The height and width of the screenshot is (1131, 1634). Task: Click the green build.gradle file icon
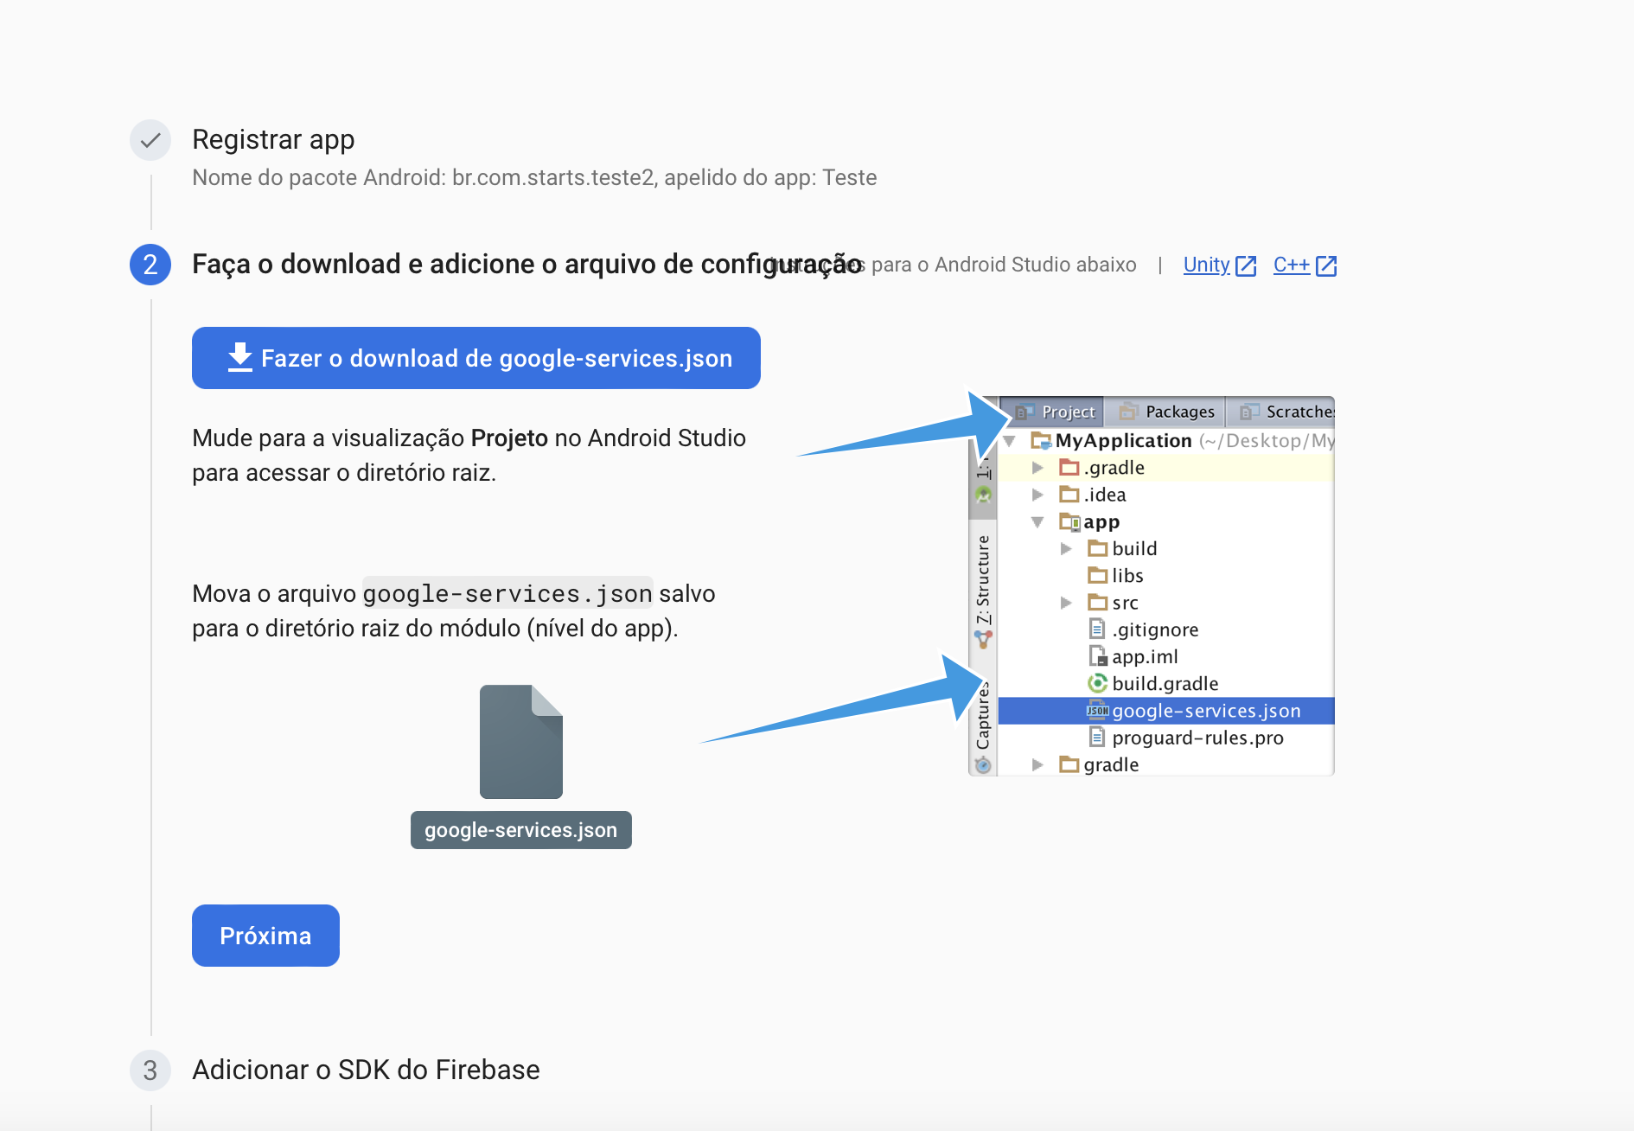(1098, 683)
